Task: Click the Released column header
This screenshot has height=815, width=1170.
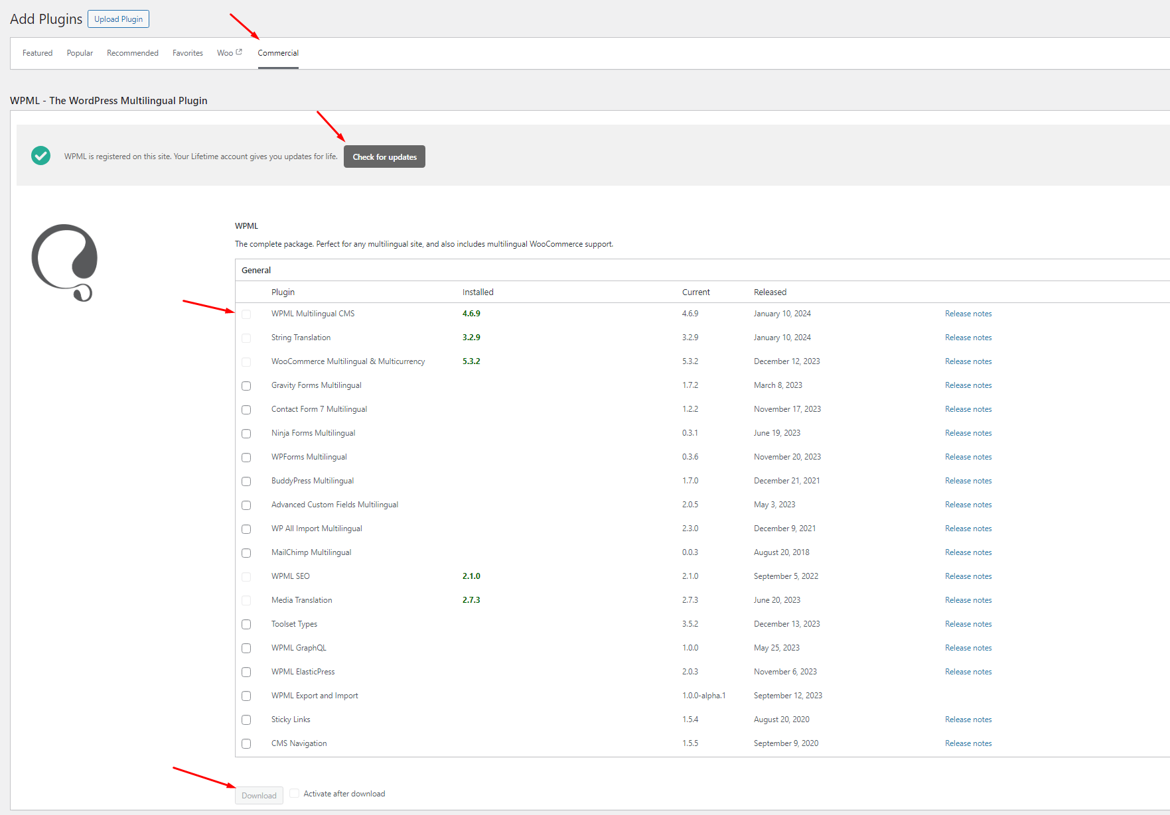Action: click(x=770, y=292)
